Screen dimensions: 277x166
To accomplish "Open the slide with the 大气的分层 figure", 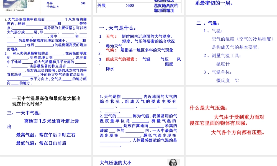I will point(46,7).
